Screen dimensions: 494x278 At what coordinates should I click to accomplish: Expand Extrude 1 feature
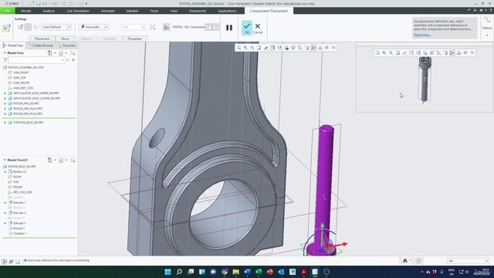[5, 202]
